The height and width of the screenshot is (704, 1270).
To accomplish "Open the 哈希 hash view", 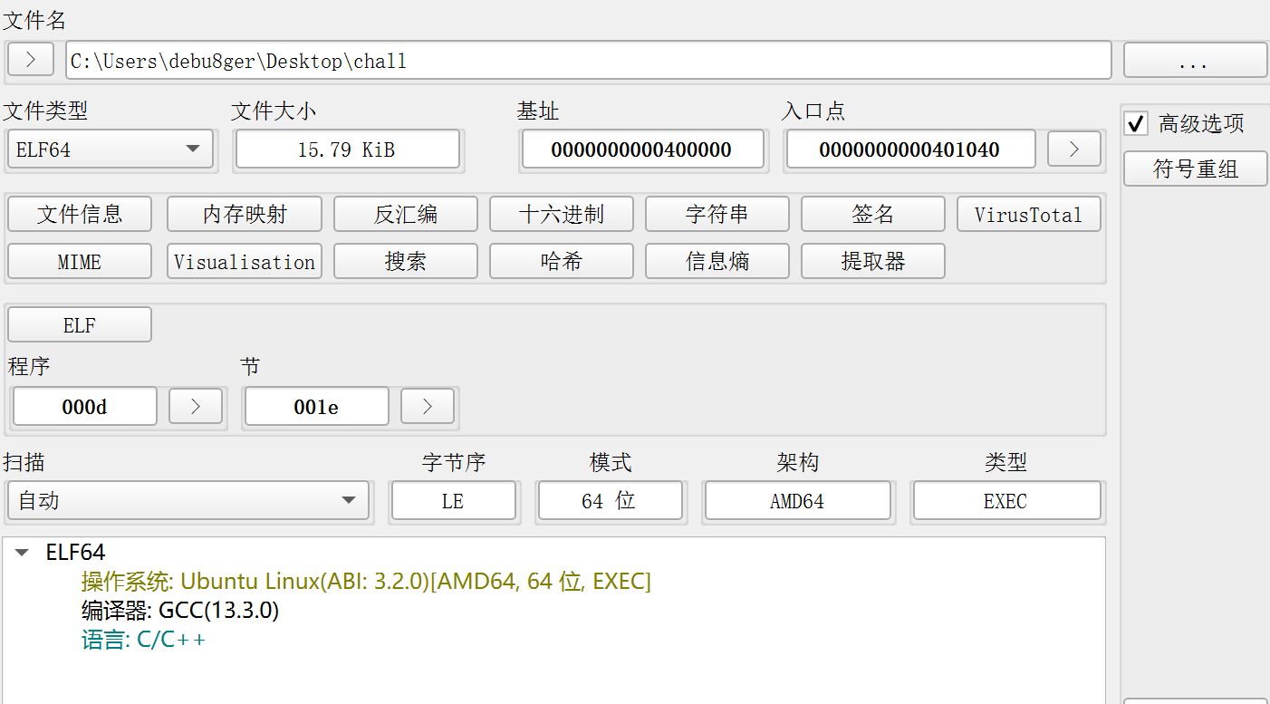I will coord(561,262).
